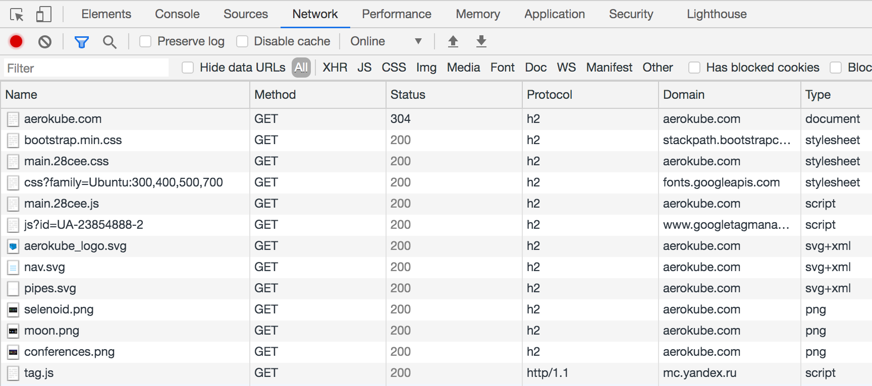The width and height of the screenshot is (872, 386).
Task: Click the file icon beside bootstrap.min.css
Action: [13, 141]
